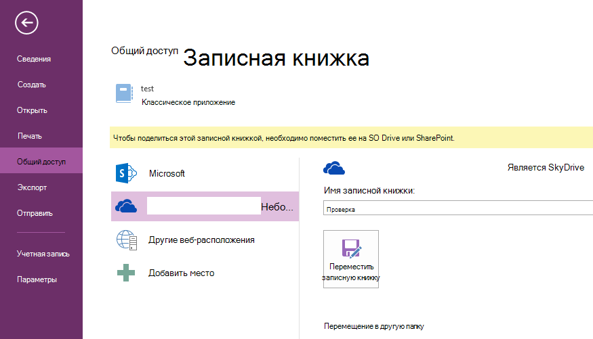The height and width of the screenshot is (339, 593).
Task: Click the yellow sharing notice bar
Action: coord(351,138)
